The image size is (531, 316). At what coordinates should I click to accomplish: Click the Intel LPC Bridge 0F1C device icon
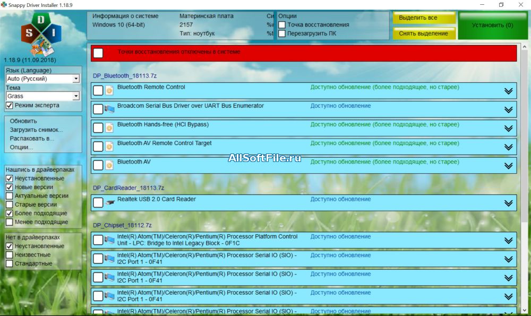click(x=109, y=240)
